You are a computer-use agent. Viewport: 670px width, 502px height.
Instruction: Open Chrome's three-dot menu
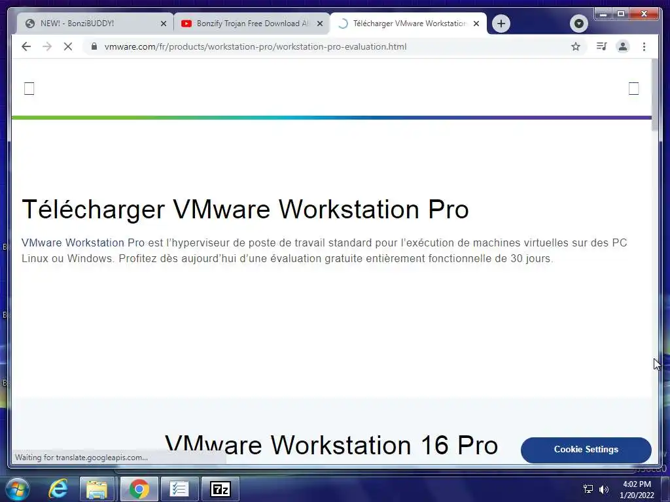644,46
